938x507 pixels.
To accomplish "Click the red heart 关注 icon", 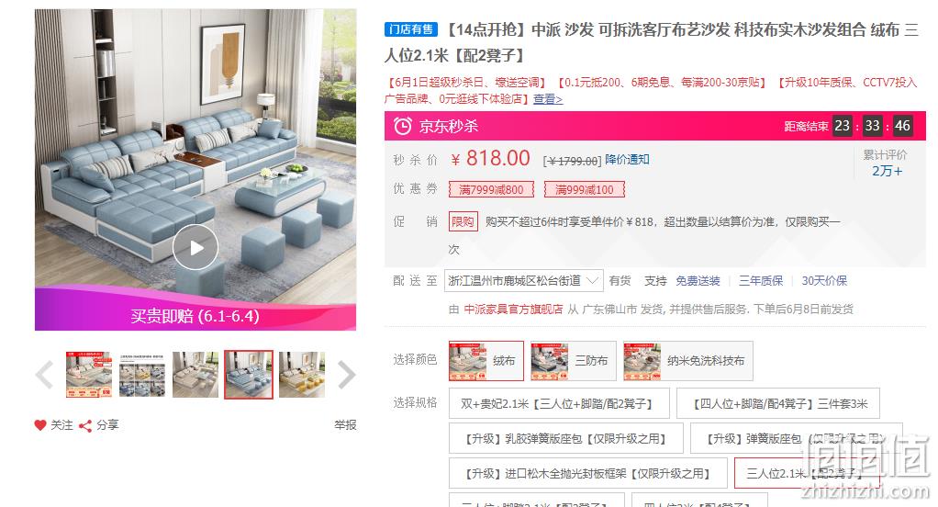I will 40,425.
